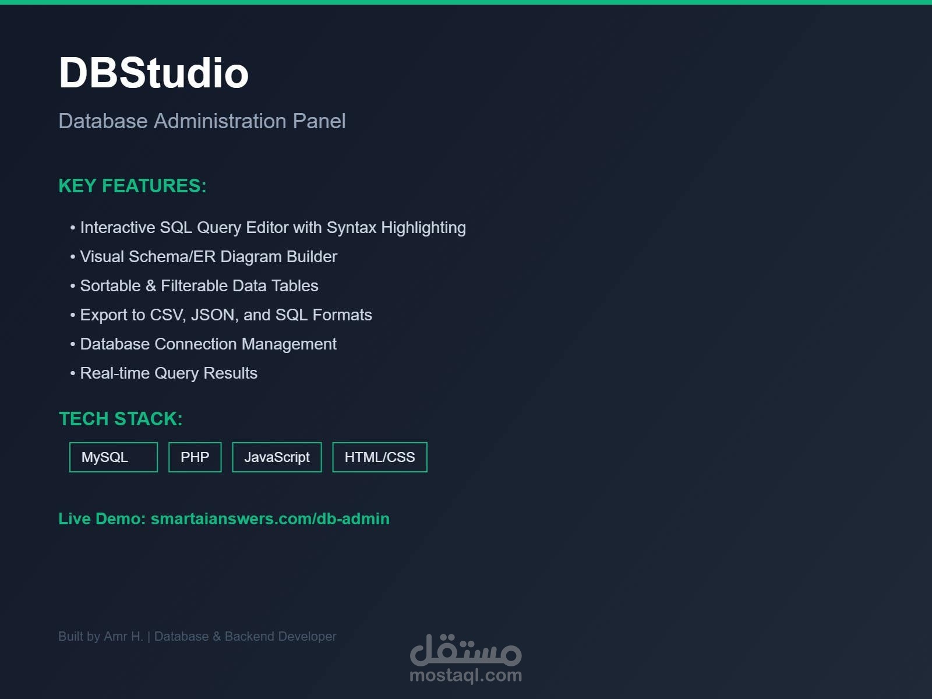Select Real-time Query Results line
This screenshot has width=932, height=699.
(x=164, y=373)
